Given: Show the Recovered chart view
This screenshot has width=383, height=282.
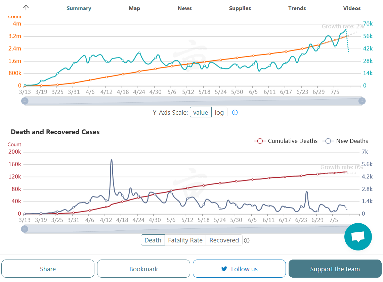Looking at the screenshot, I should pyautogui.click(x=224, y=240).
